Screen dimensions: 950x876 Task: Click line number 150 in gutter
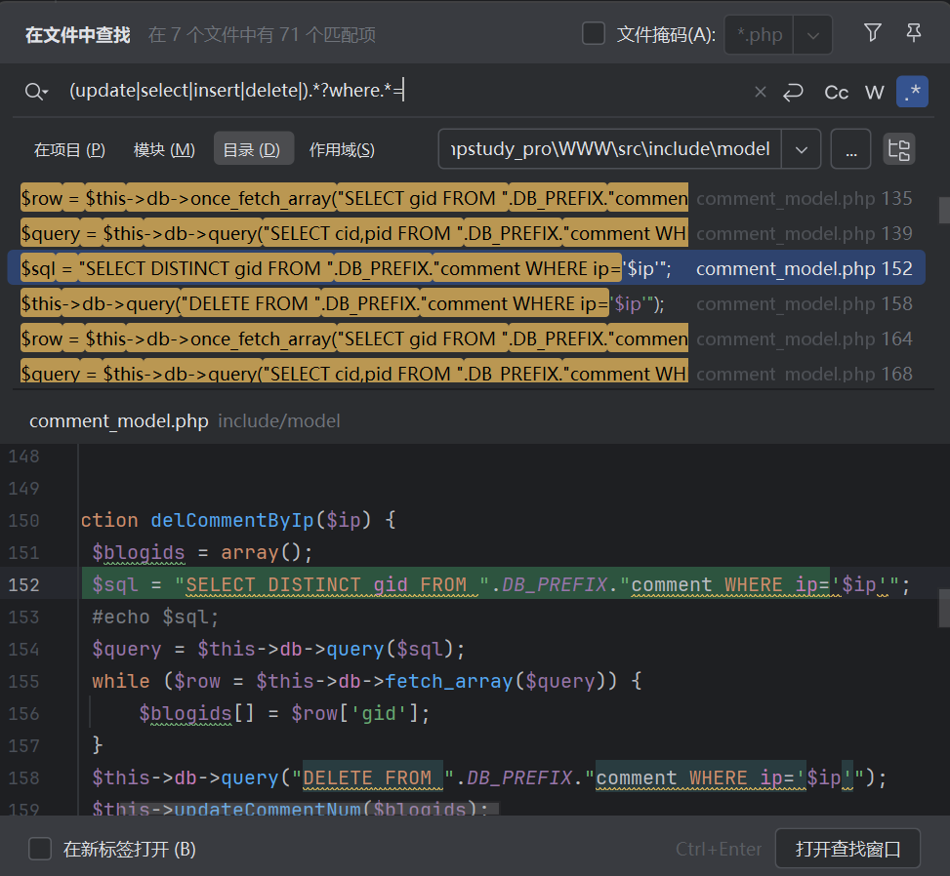23,521
